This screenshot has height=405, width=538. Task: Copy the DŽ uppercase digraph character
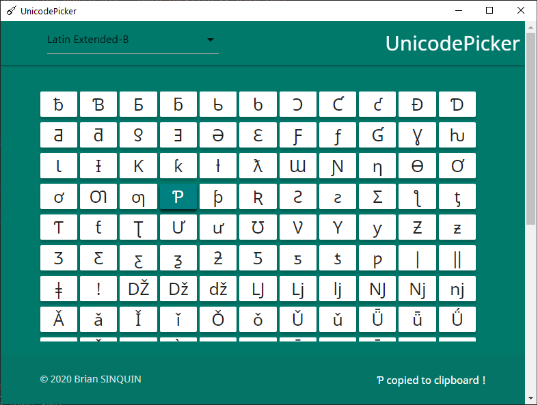tap(138, 289)
